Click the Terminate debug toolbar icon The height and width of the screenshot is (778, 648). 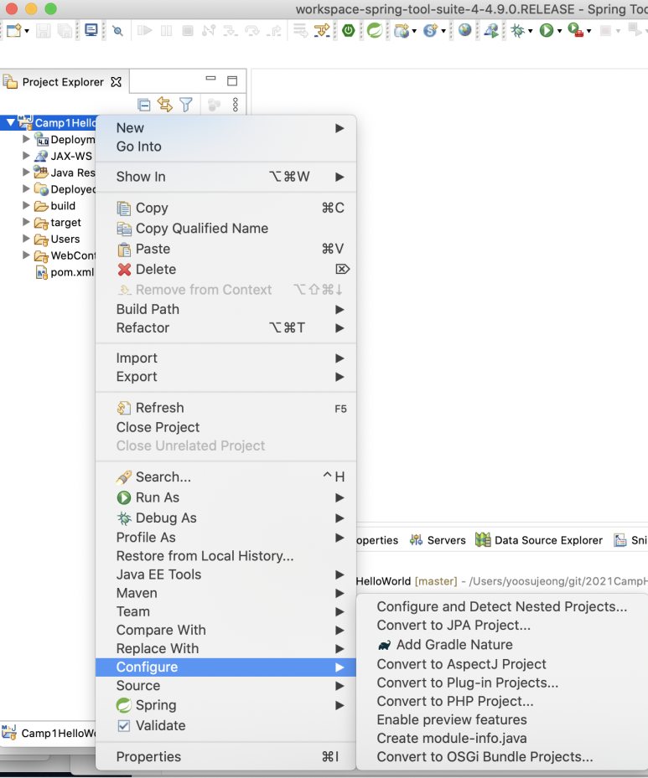pos(188,31)
